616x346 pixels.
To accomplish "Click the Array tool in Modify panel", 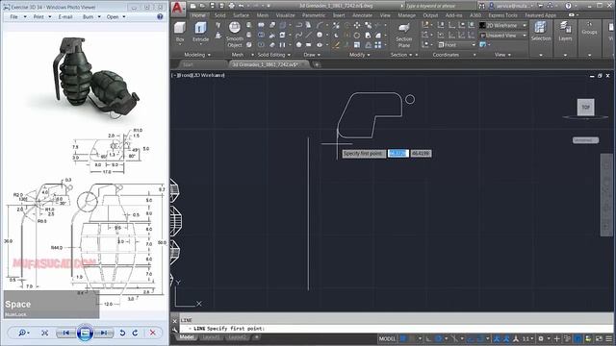I will click(377, 45).
